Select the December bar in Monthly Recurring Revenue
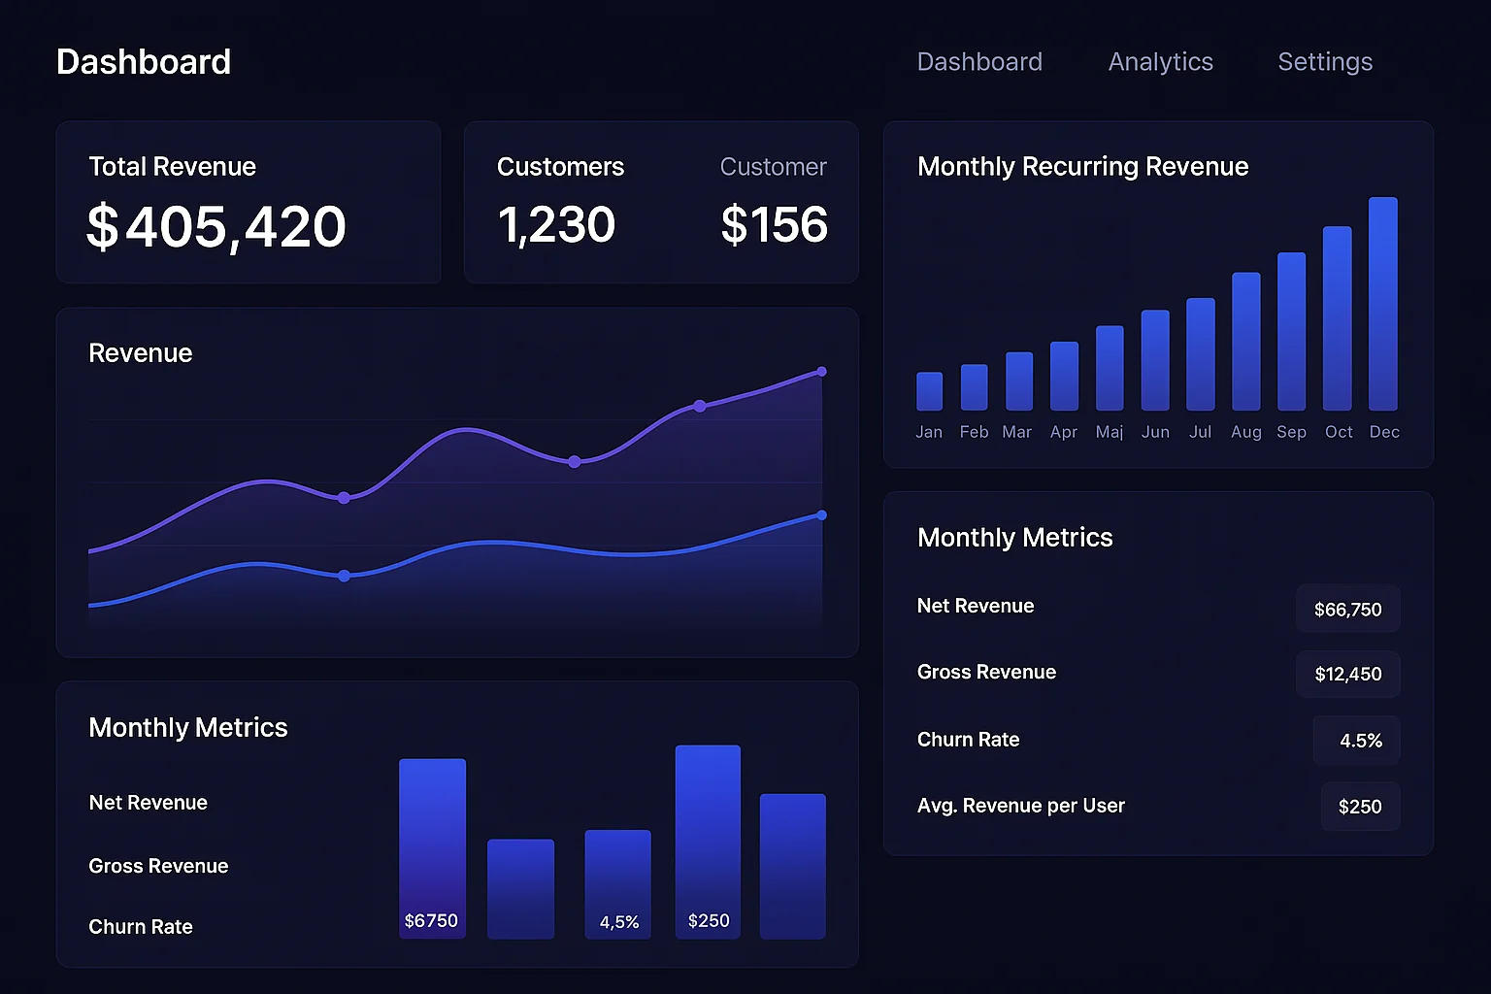Viewport: 1491px width, 994px height. pos(1384,306)
